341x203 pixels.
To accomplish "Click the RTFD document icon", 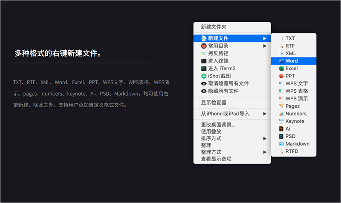I will pyautogui.click(x=281, y=152).
